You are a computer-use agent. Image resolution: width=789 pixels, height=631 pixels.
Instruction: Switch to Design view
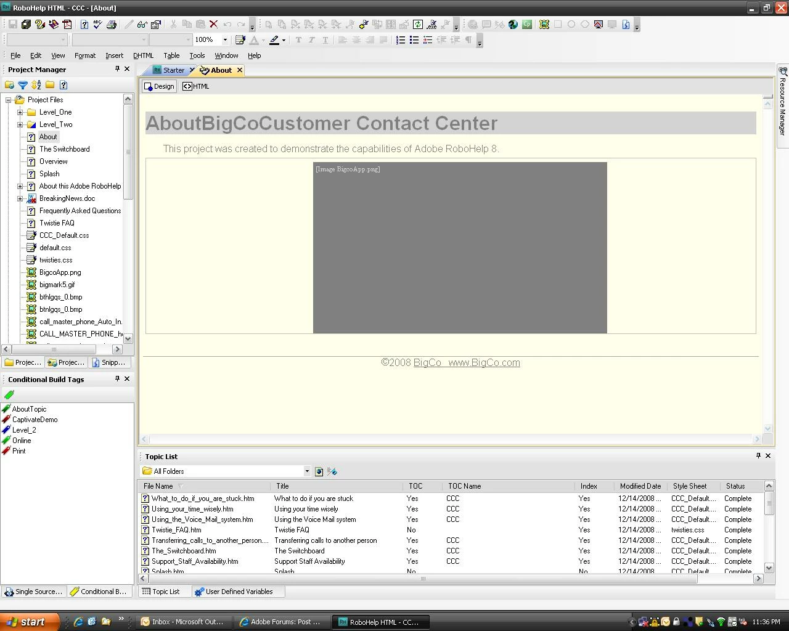pos(160,86)
